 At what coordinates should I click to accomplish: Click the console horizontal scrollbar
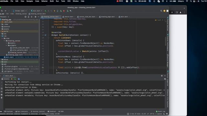click(53, 109)
